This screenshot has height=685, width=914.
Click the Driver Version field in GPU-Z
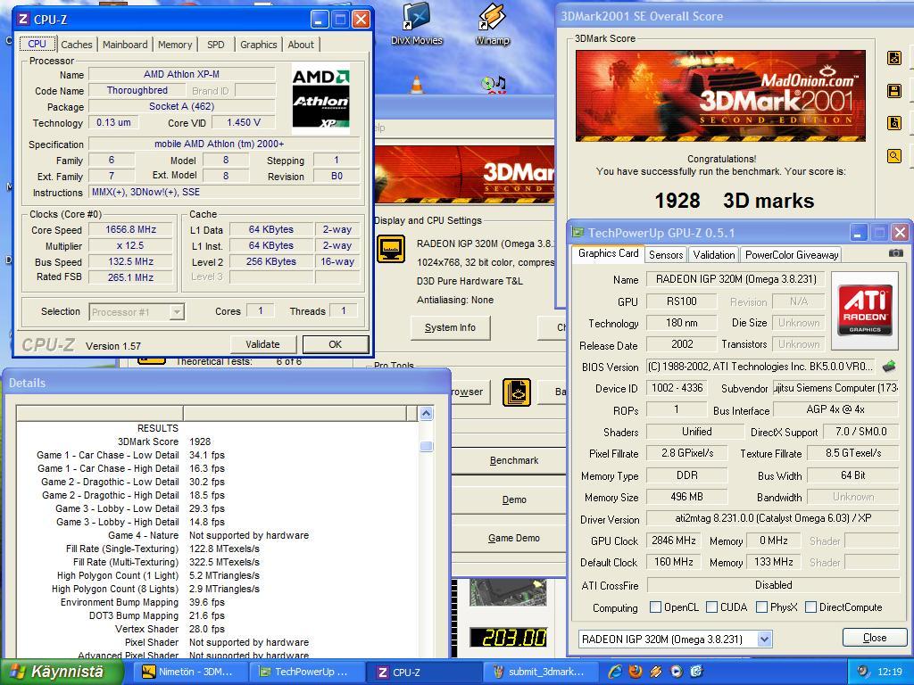(772, 518)
